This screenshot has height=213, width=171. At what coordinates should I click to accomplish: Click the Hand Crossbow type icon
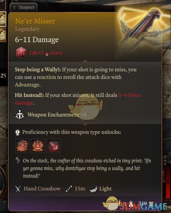18,189
